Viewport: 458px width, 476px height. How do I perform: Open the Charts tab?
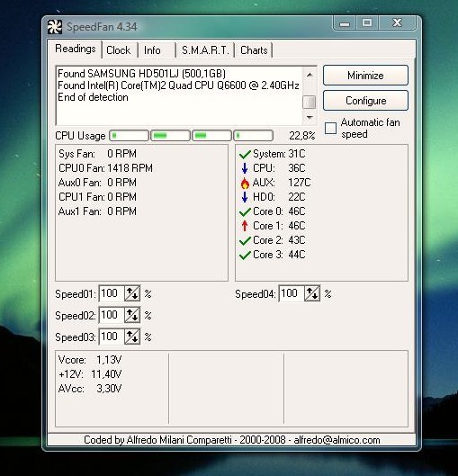[254, 50]
